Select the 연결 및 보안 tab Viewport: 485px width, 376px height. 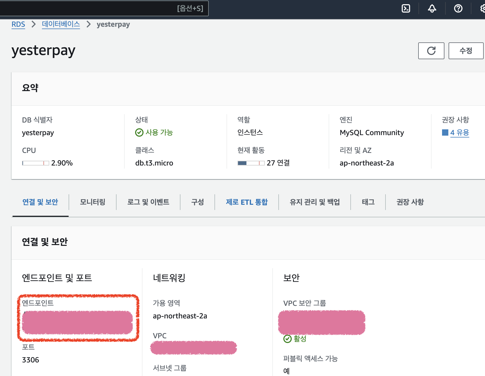(40, 202)
